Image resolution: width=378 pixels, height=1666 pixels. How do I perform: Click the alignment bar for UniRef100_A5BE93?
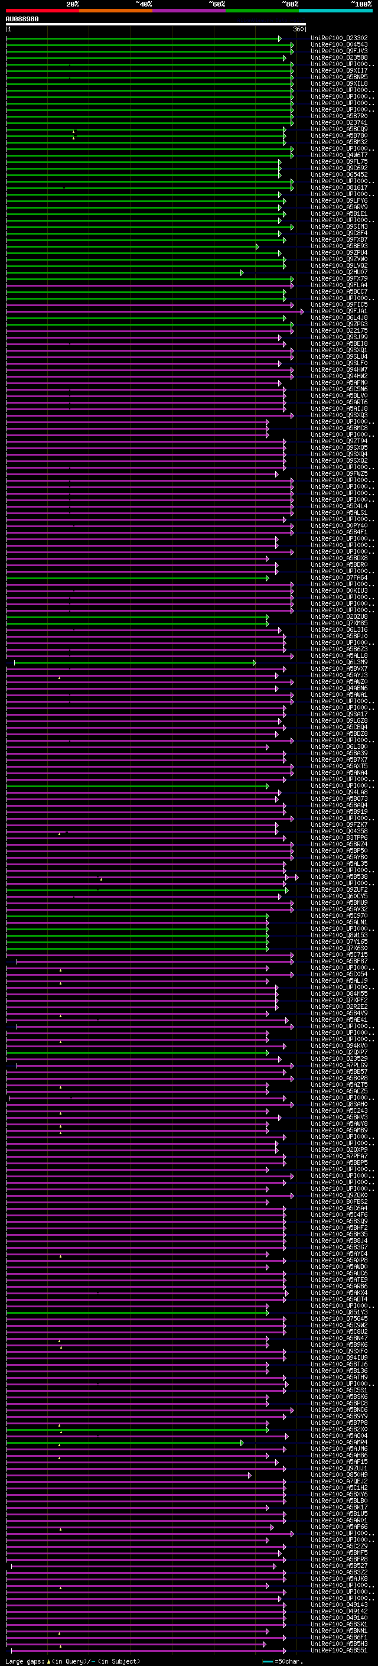[x=132, y=247]
